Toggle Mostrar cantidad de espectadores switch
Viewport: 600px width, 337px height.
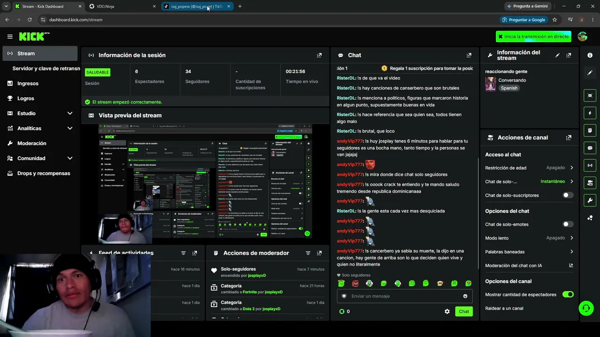[568, 294]
